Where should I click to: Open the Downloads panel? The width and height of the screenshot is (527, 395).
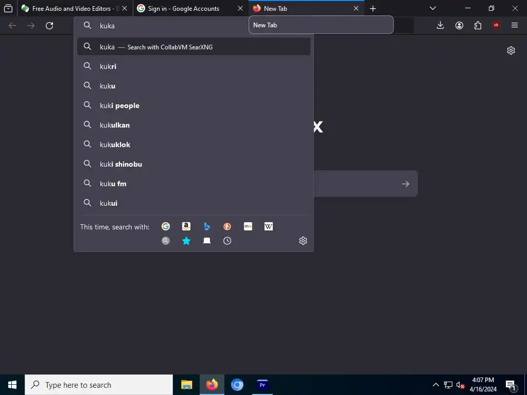[441, 25]
